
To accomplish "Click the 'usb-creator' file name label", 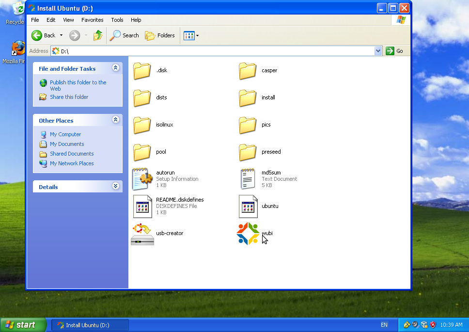I will pyautogui.click(x=170, y=233).
